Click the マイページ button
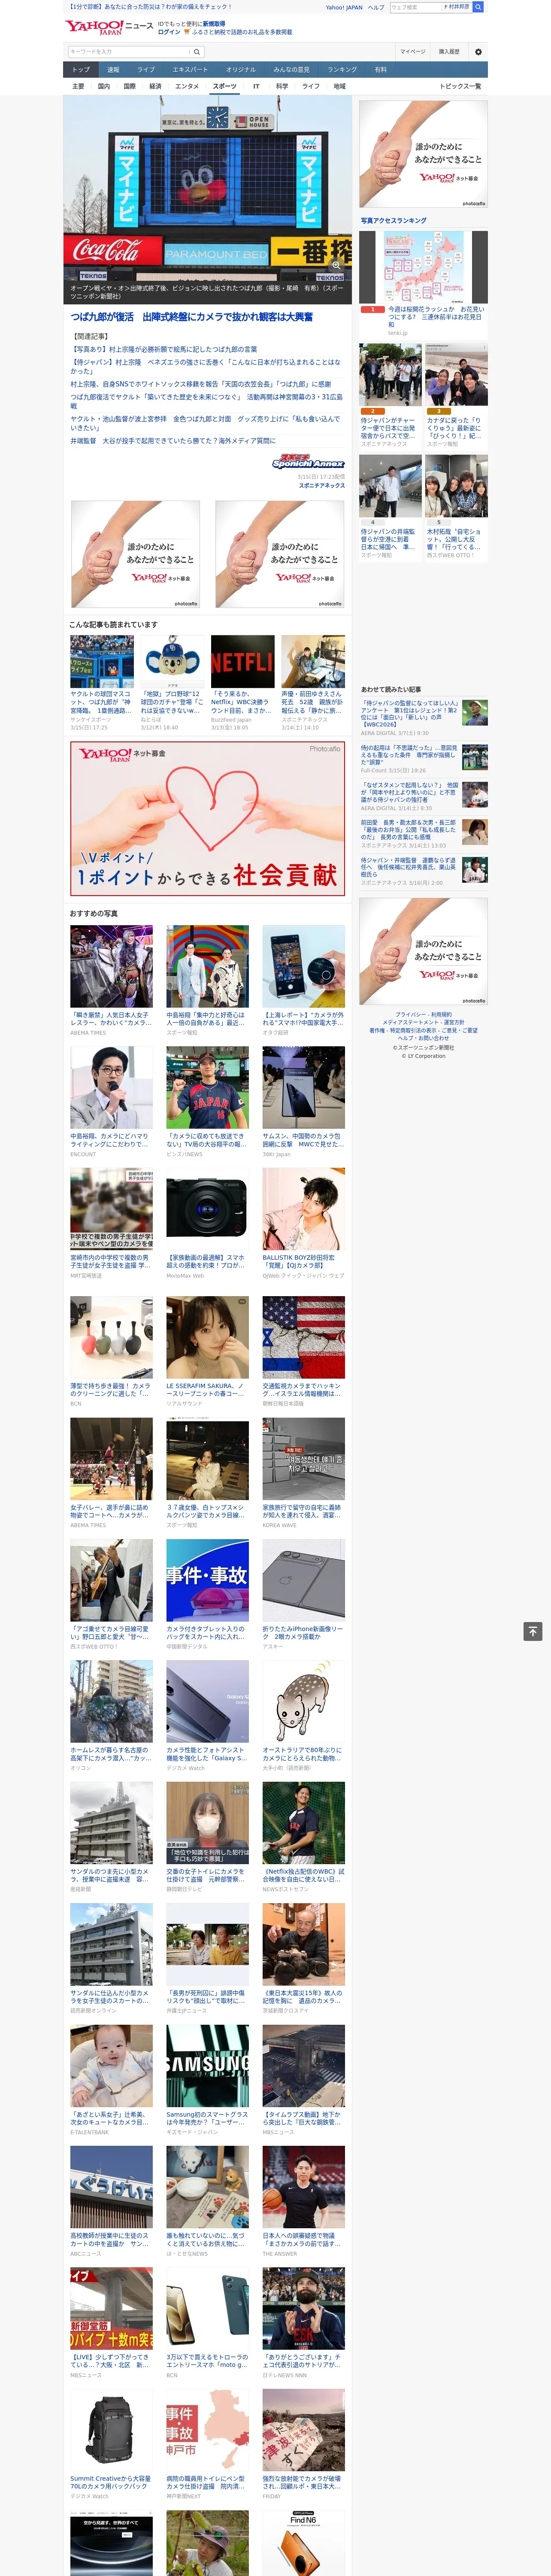 coord(413,52)
